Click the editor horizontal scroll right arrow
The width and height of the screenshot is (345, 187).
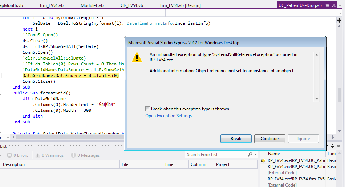[333, 137]
